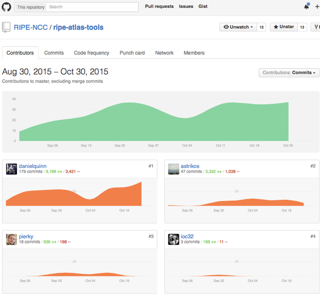Open the ripe-atlas-tools repository link
320x297 pixels.
coord(78,27)
